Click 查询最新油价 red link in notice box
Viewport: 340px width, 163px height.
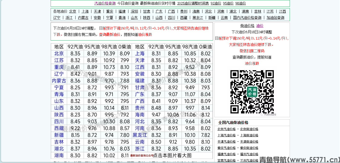[110, 35]
